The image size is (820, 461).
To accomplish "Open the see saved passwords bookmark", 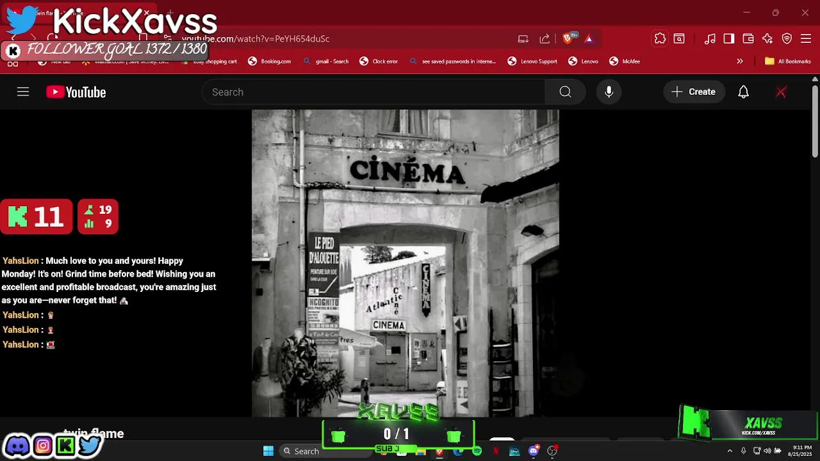I will (452, 61).
